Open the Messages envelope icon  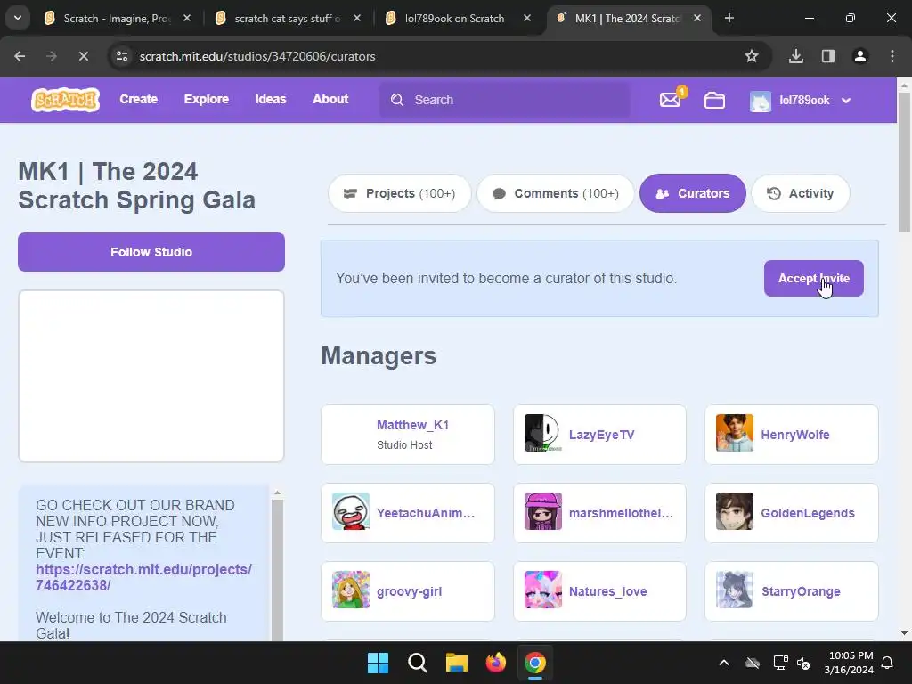pyautogui.click(x=670, y=100)
